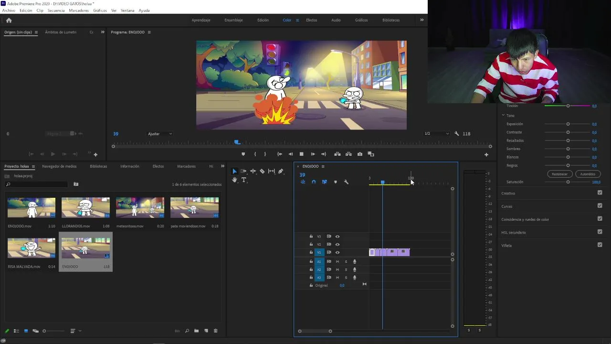Stop playback in the Program monitor

point(301,154)
